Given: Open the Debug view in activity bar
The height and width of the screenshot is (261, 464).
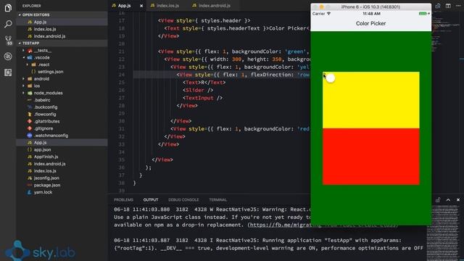Looking at the screenshot, I should coord(8,57).
